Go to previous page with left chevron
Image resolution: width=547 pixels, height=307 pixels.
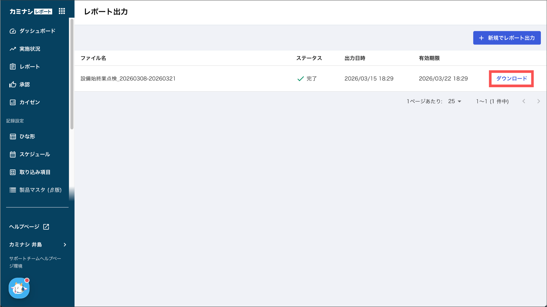(524, 101)
